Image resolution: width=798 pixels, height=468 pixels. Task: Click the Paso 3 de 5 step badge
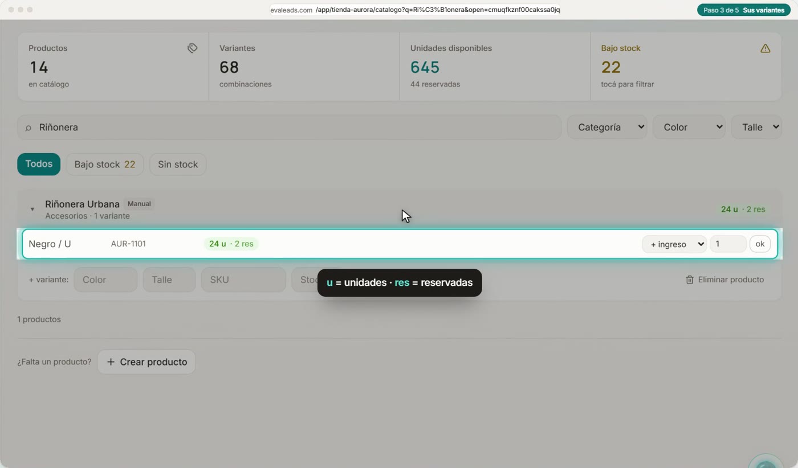click(x=743, y=10)
